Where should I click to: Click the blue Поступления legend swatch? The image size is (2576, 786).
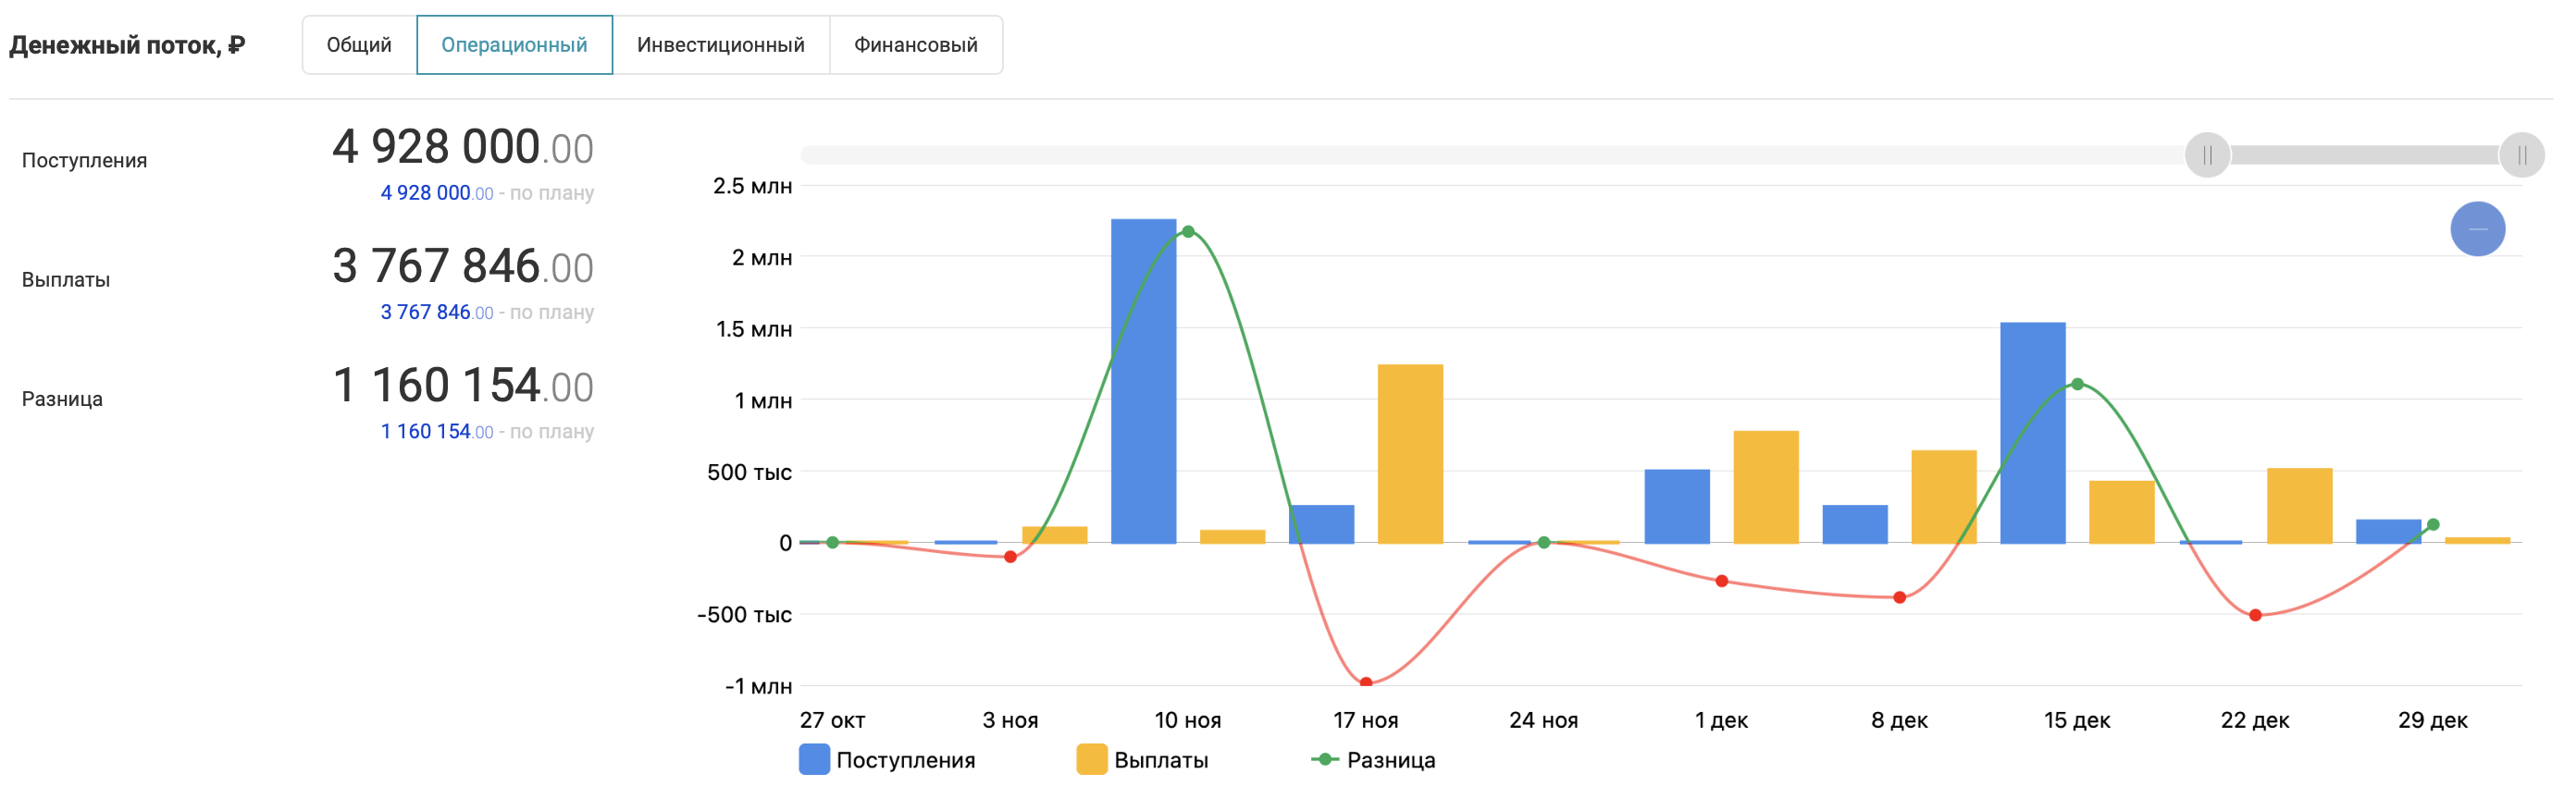(814, 760)
